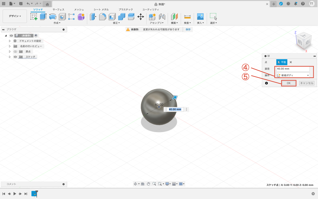Switch to the サーフェス tab
The image size is (318, 199).
click(x=58, y=10)
